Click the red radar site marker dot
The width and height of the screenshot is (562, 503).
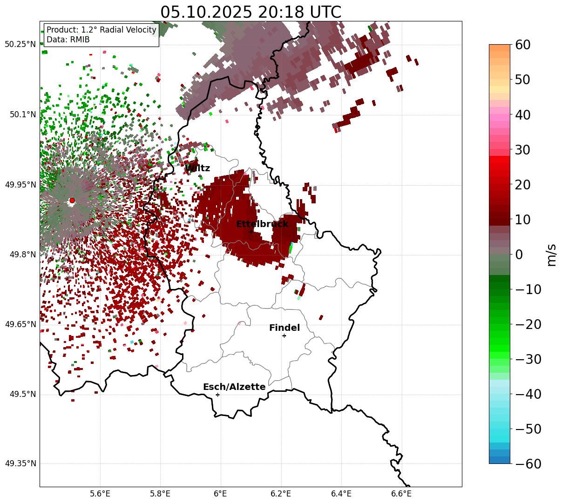point(72,201)
